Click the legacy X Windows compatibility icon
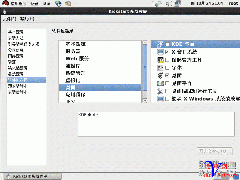This screenshot has height=180, width=240. tap(160, 99)
